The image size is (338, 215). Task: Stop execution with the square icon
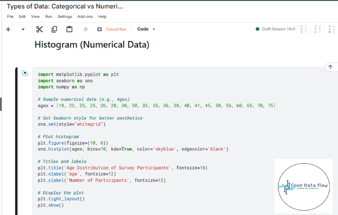[99, 29]
